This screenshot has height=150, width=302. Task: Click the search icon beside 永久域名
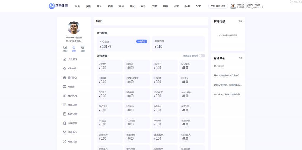coord(263,7)
